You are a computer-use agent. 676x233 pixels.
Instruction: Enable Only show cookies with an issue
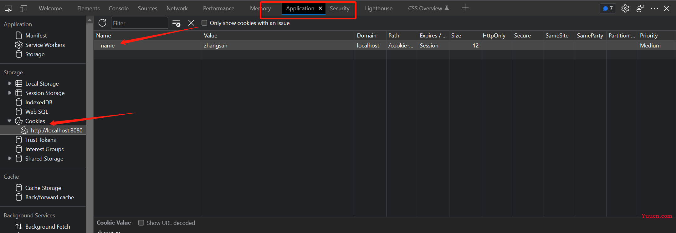204,23
